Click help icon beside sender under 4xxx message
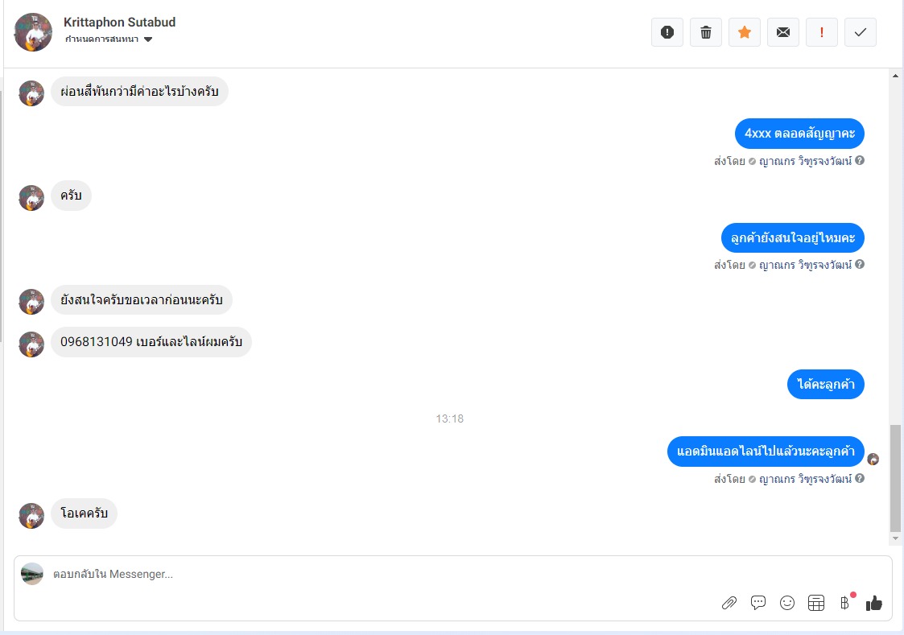Viewport: 904px width, 635px height. click(x=860, y=161)
